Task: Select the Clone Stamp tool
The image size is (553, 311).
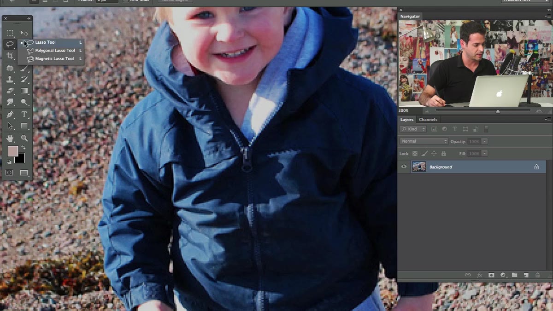Action: pyautogui.click(x=10, y=80)
